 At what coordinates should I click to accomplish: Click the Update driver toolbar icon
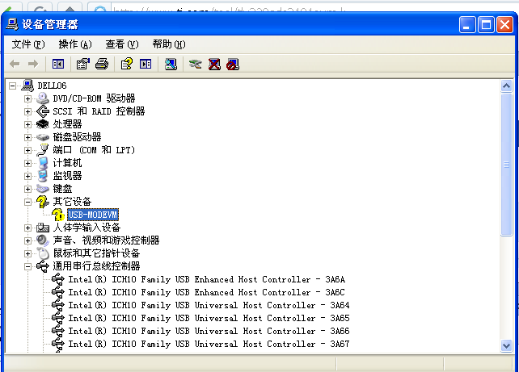196,64
